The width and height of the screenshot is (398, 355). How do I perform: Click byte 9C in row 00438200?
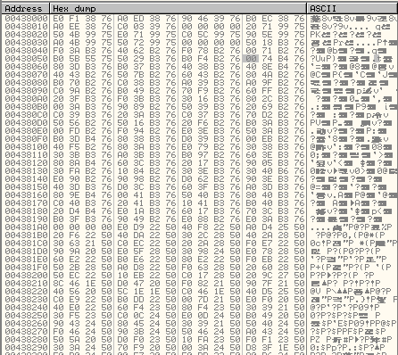tap(267, 276)
